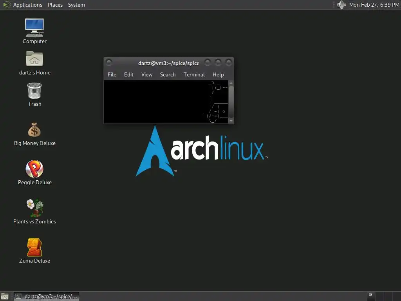Click the date and time clock
This screenshot has height=301, width=401.
(374, 5)
